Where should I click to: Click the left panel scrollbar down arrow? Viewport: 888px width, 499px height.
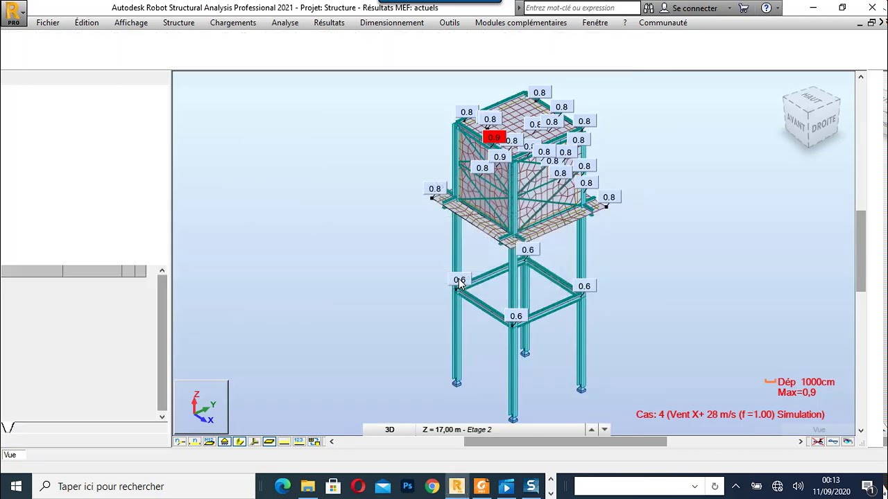click(x=162, y=417)
